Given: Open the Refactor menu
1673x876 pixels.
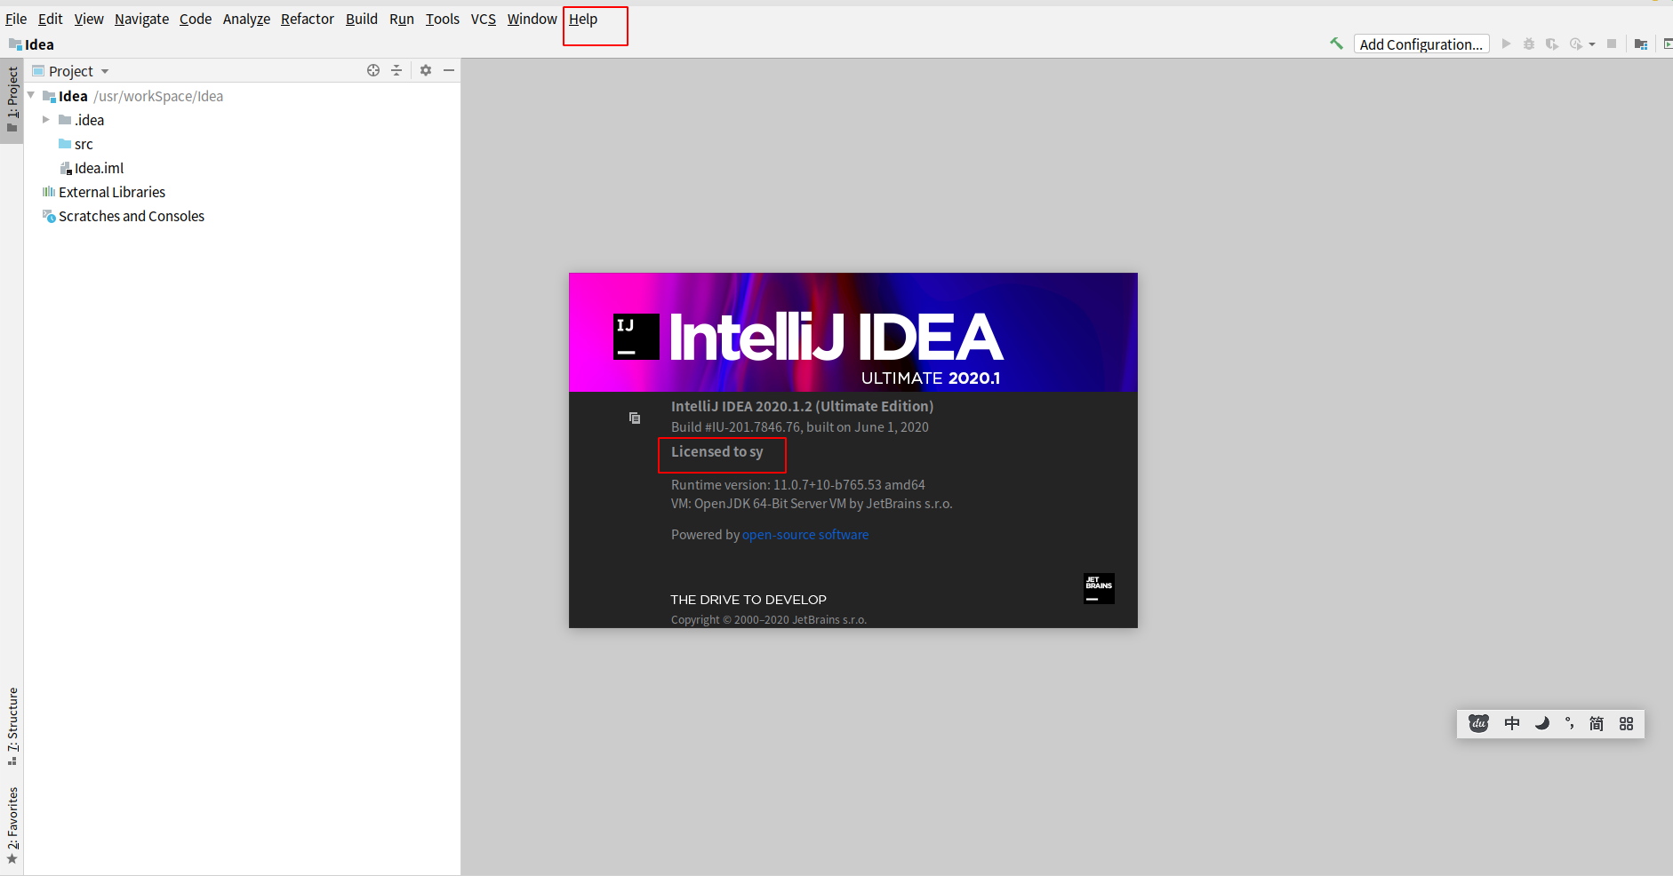Looking at the screenshot, I should click(x=308, y=19).
